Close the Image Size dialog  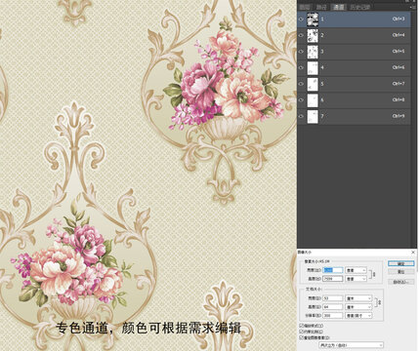tap(413, 253)
